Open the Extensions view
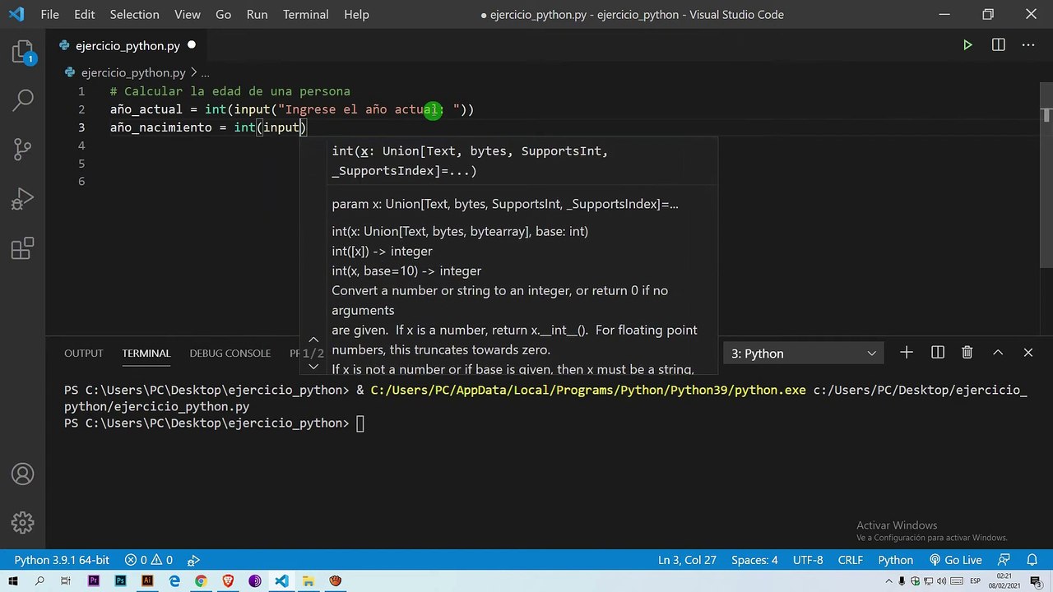The image size is (1053, 592). tap(23, 247)
